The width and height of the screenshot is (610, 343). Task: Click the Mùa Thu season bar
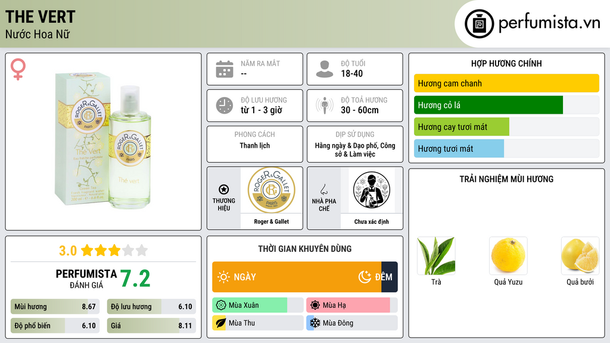click(x=258, y=323)
